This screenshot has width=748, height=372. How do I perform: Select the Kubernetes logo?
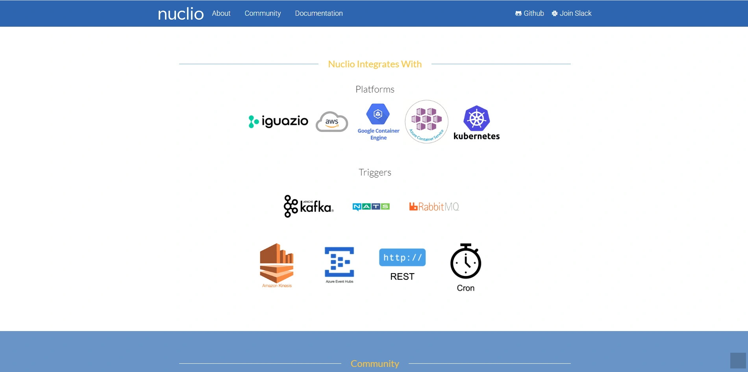coord(476,123)
